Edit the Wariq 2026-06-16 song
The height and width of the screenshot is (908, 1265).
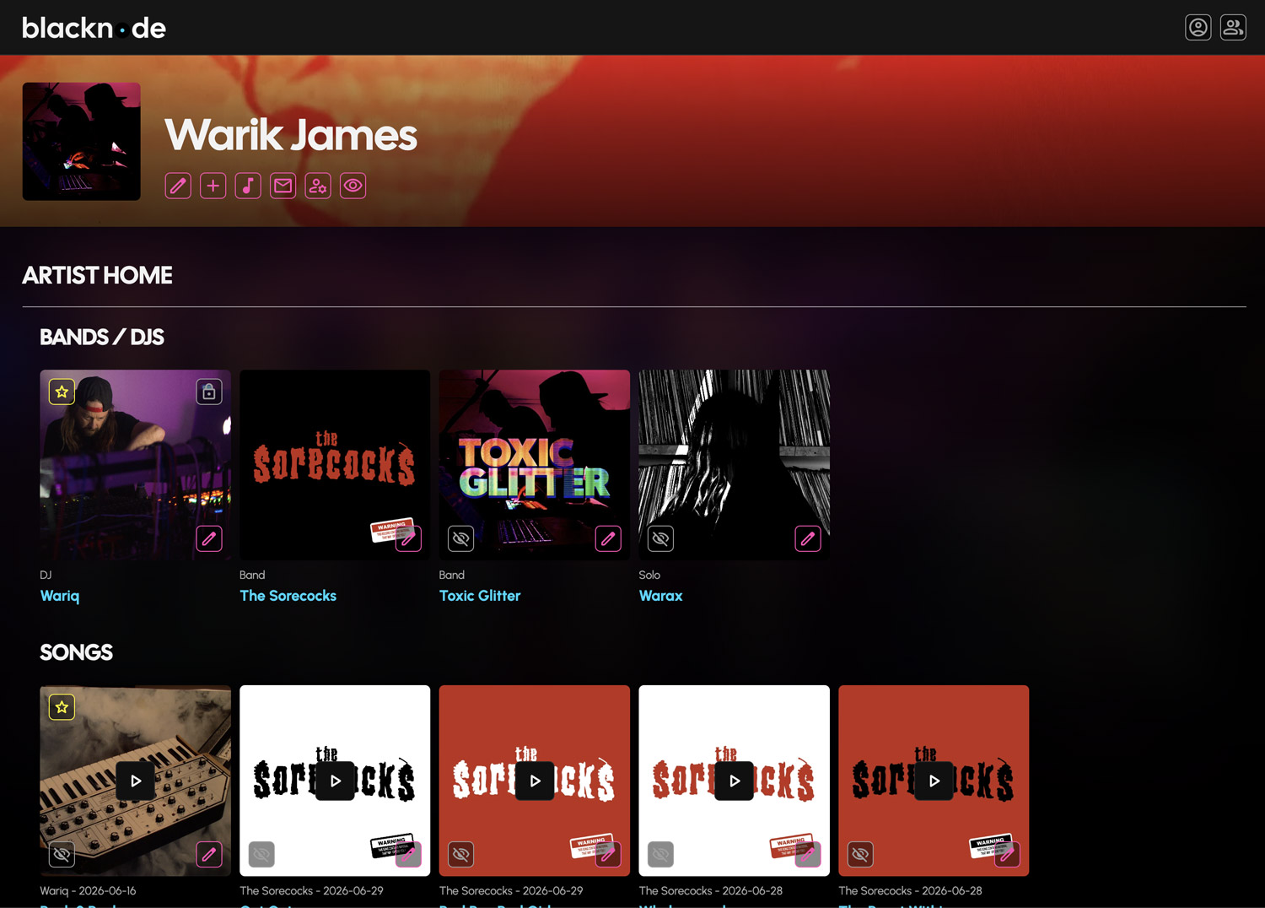click(x=209, y=854)
